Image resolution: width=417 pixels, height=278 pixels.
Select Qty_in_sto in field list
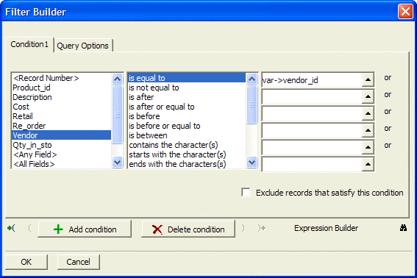(x=62, y=145)
